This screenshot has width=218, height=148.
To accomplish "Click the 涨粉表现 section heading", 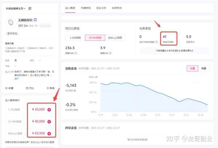I will [x=71, y=68].
